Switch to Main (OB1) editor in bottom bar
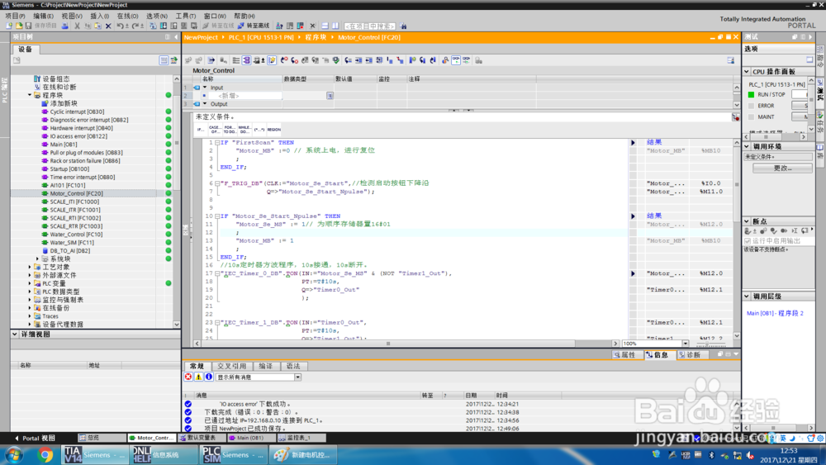The height and width of the screenshot is (465, 826). (250, 438)
